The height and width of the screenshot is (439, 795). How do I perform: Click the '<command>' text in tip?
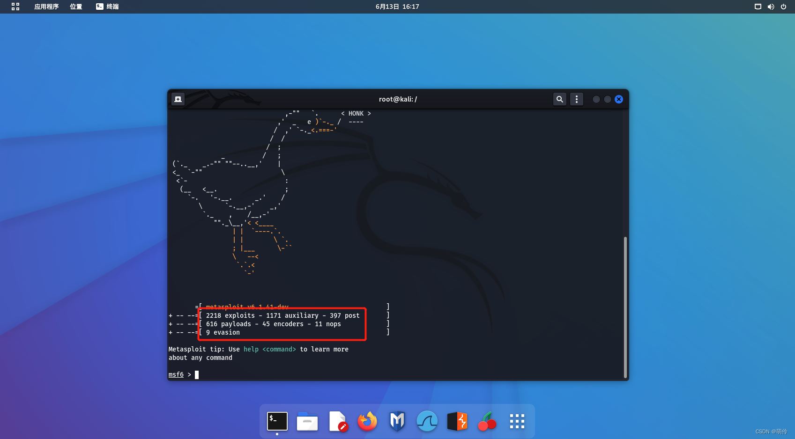[279, 349]
